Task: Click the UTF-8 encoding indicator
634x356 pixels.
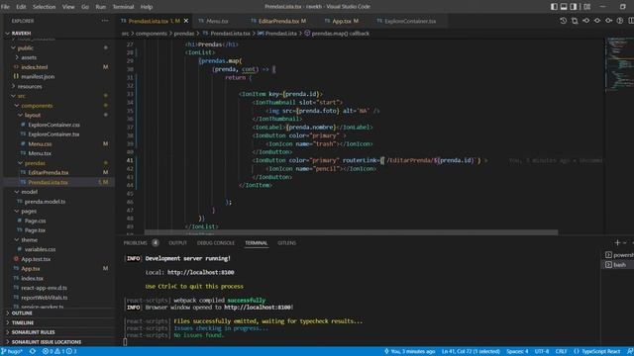Action: pyautogui.click(x=542, y=352)
